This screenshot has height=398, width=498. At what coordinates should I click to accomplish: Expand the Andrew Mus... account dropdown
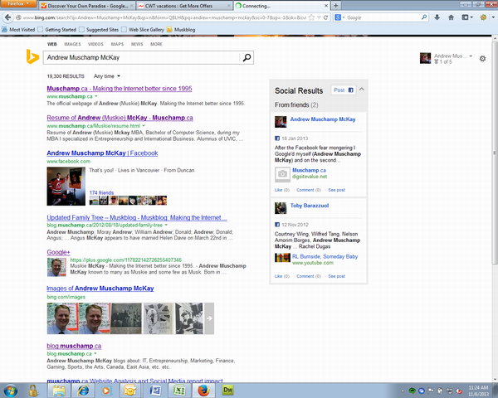[471, 56]
